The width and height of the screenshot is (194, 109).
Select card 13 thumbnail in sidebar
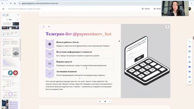tap(11, 84)
